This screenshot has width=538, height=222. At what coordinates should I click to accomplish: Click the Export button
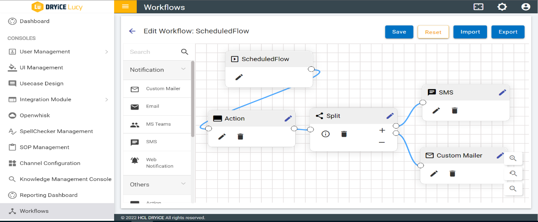(508, 32)
